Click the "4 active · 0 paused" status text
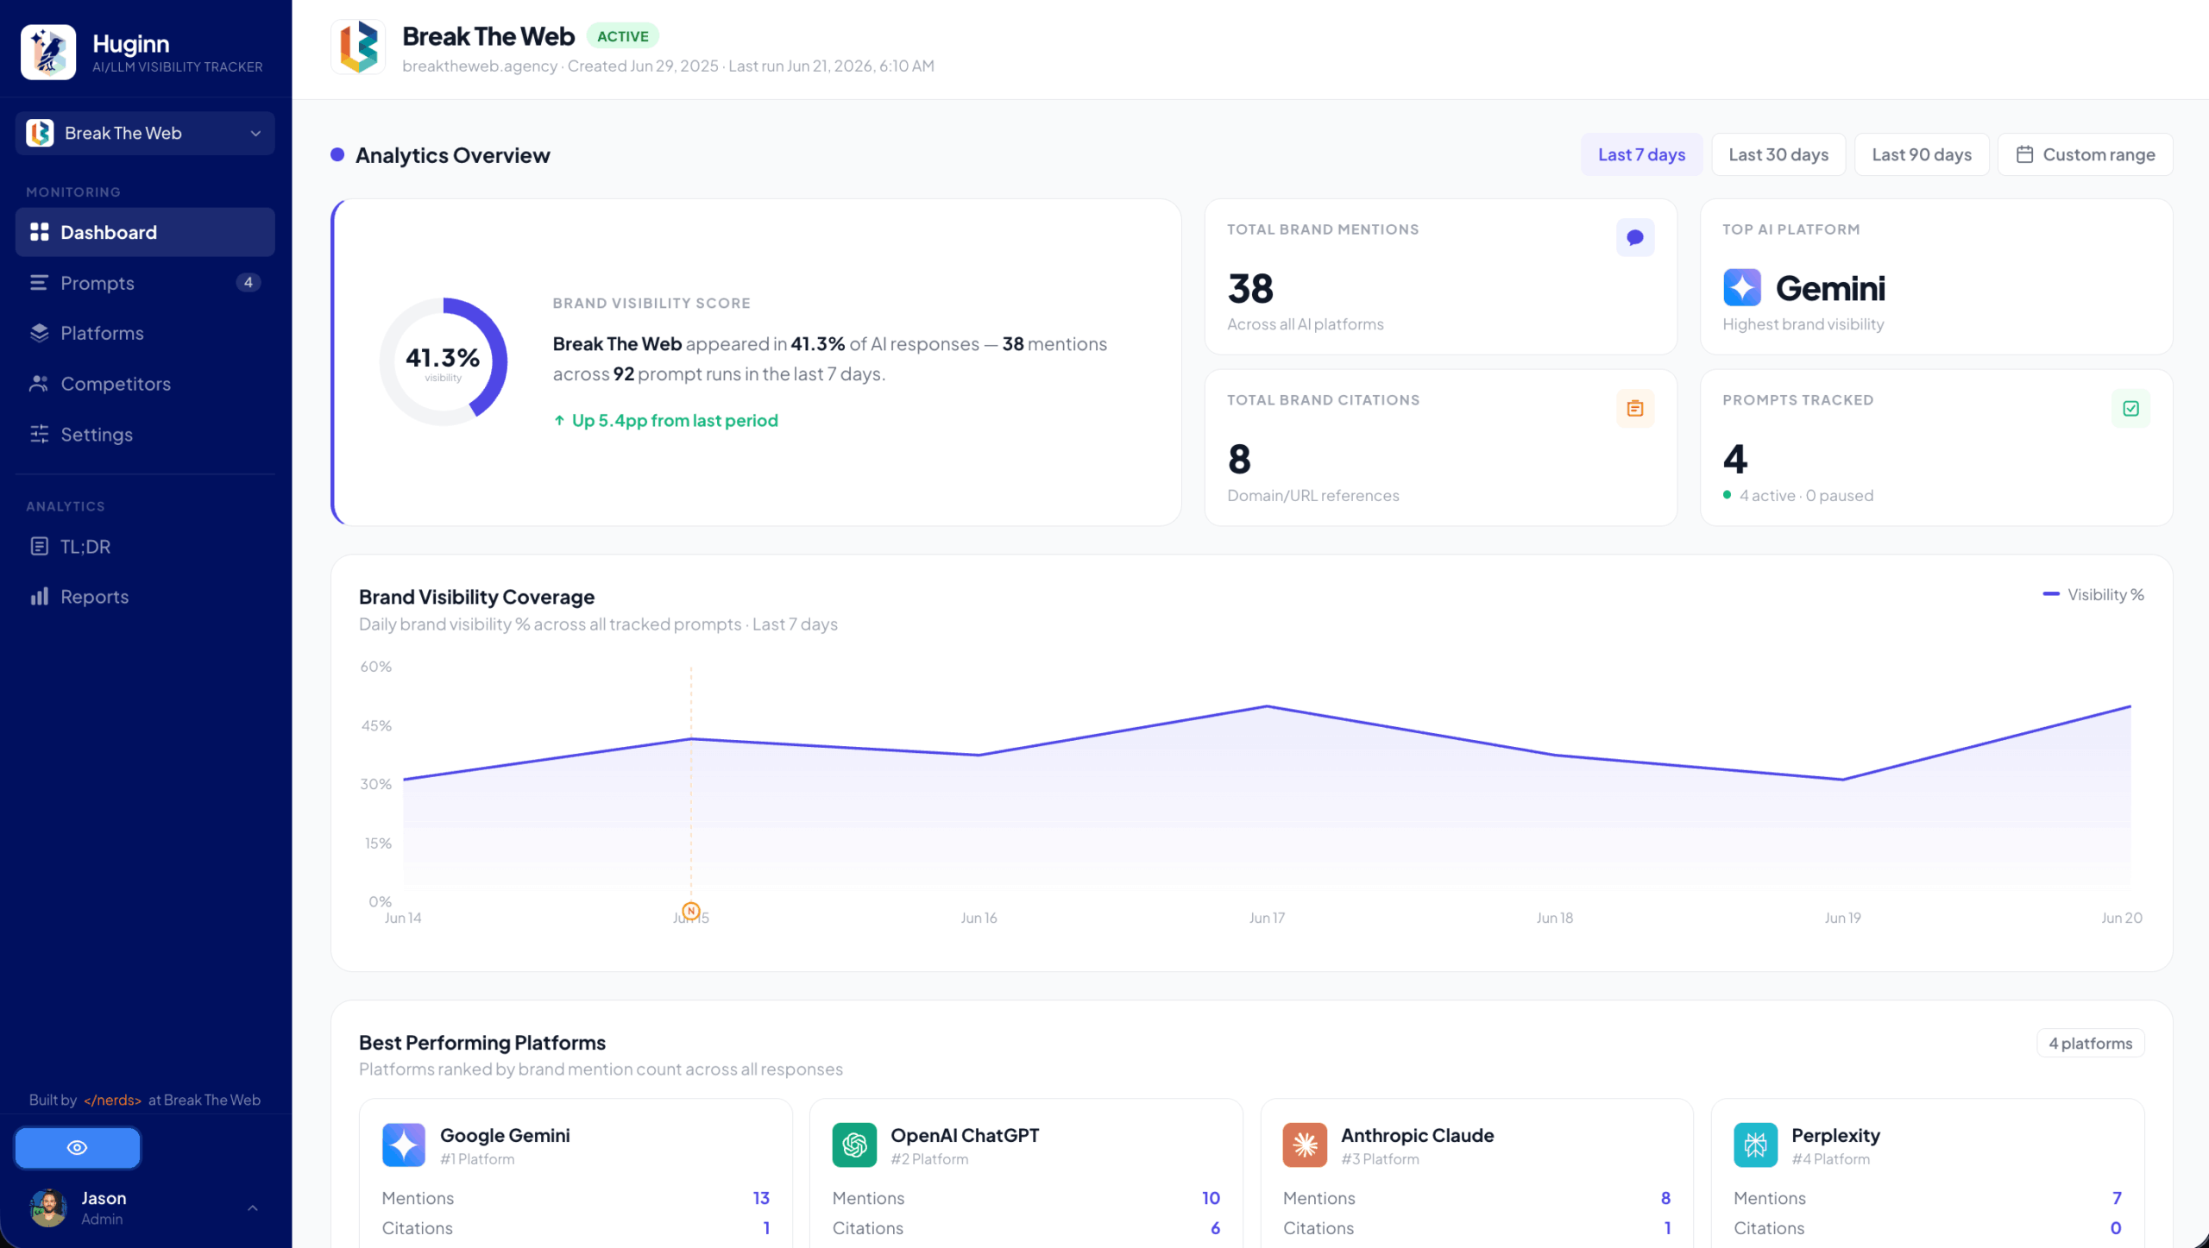Screen dimensions: 2209x1248 click(x=1806, y=495)
